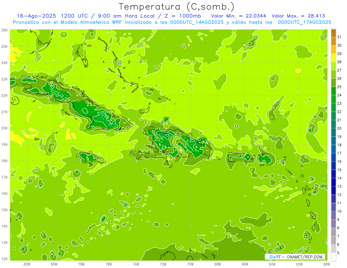
Task: Click the color bar label "8"
Action: (x=338, y=228)
